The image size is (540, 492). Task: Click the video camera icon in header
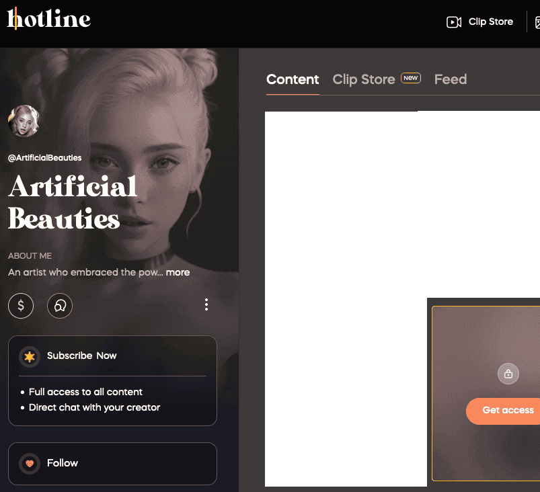[x=454, y=22]
